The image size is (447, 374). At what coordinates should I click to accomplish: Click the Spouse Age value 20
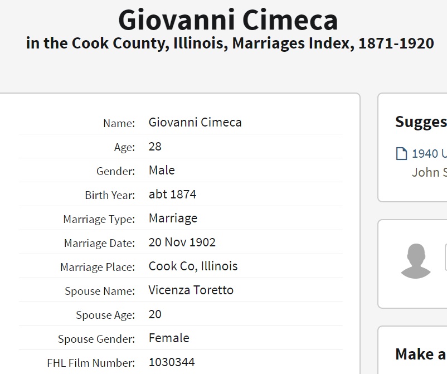(x=155, y=314)
